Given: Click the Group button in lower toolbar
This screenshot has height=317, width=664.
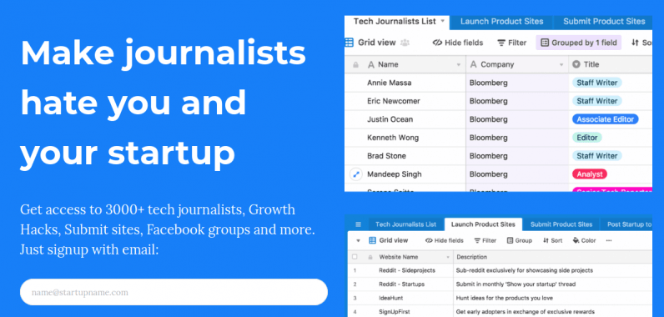Looking at the screenshot, I should point(519,240).
